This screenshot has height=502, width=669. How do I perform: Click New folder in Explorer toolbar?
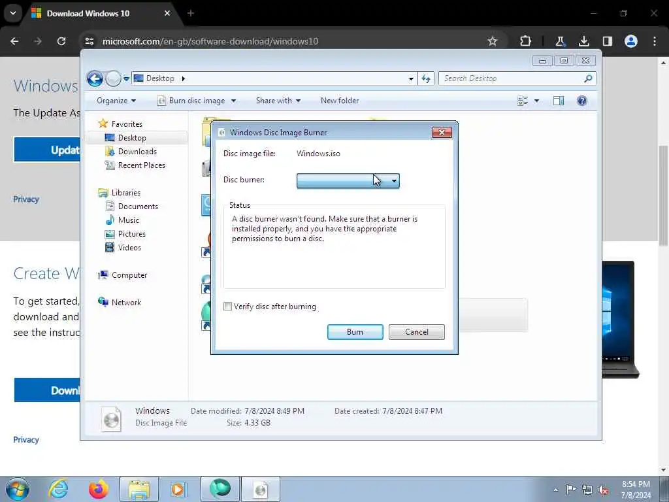340,101
